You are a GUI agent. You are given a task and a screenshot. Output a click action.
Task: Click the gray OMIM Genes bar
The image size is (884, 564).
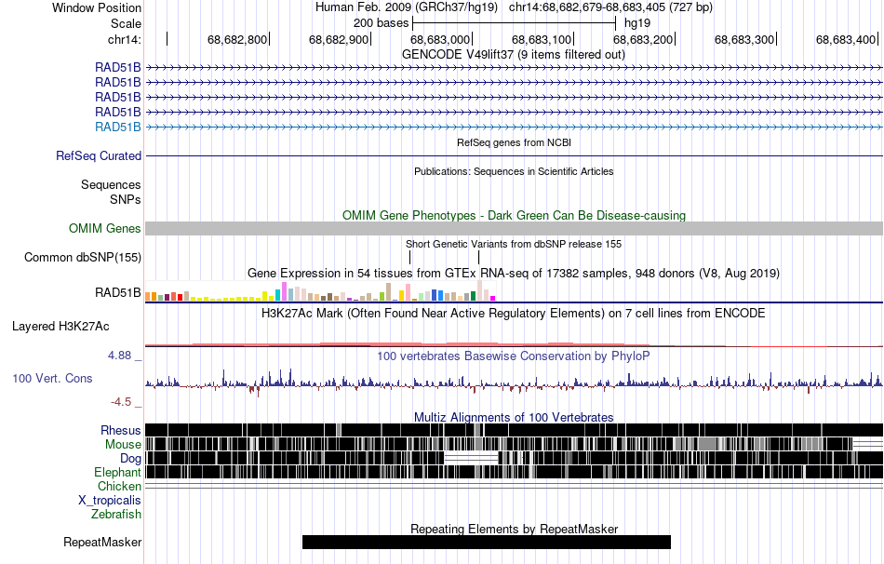(515, 228)
